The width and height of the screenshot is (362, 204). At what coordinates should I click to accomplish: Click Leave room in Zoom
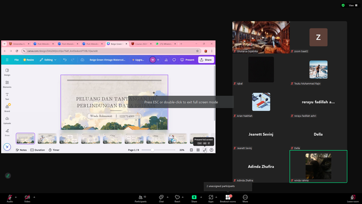pyautogui.click(x=353, y=198)
